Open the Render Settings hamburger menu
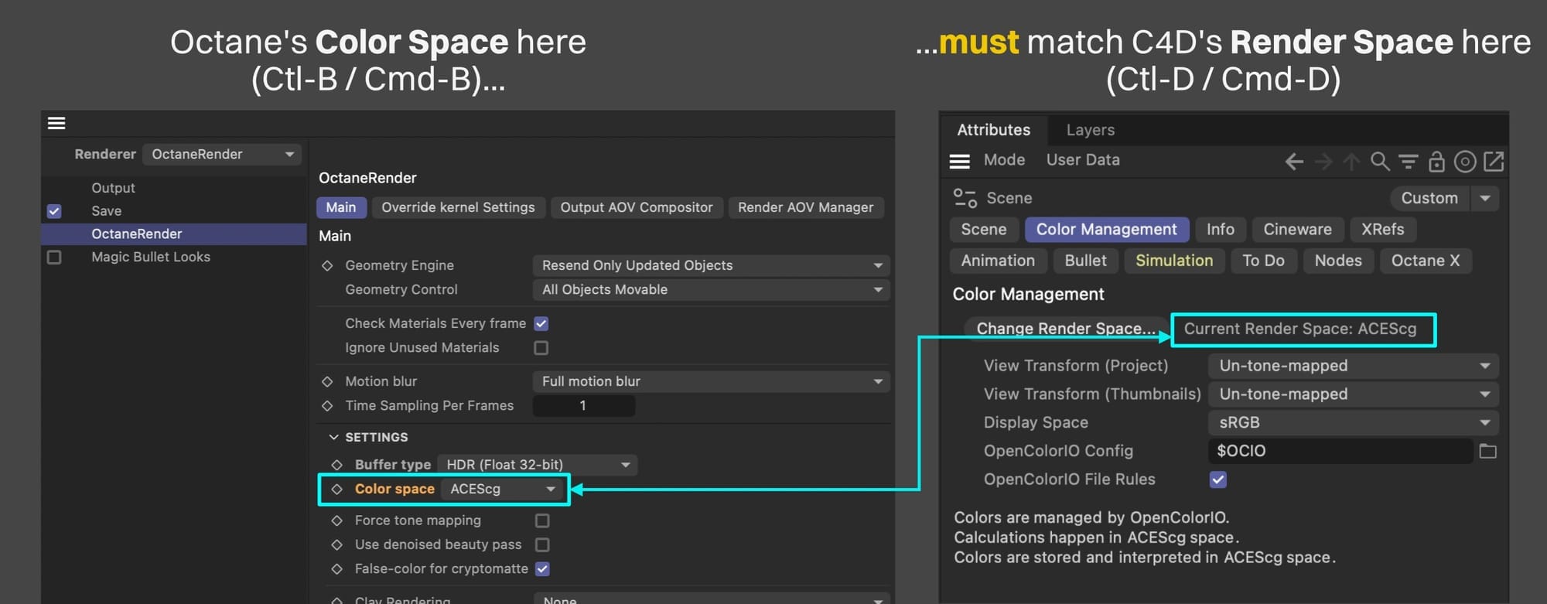Image resolution: width=1547 pixels, height=604 pixels. coord(56,123)
